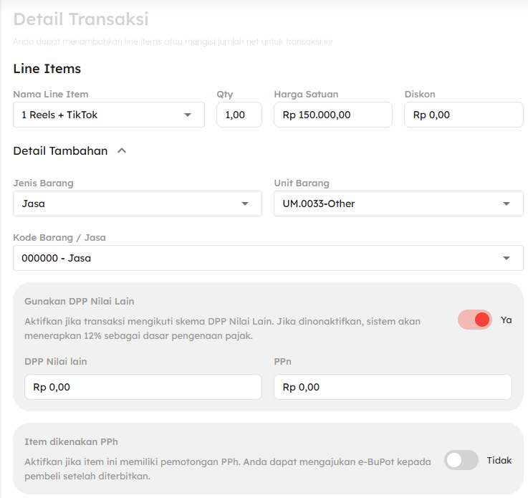Click the Diskon amount field

463,115
